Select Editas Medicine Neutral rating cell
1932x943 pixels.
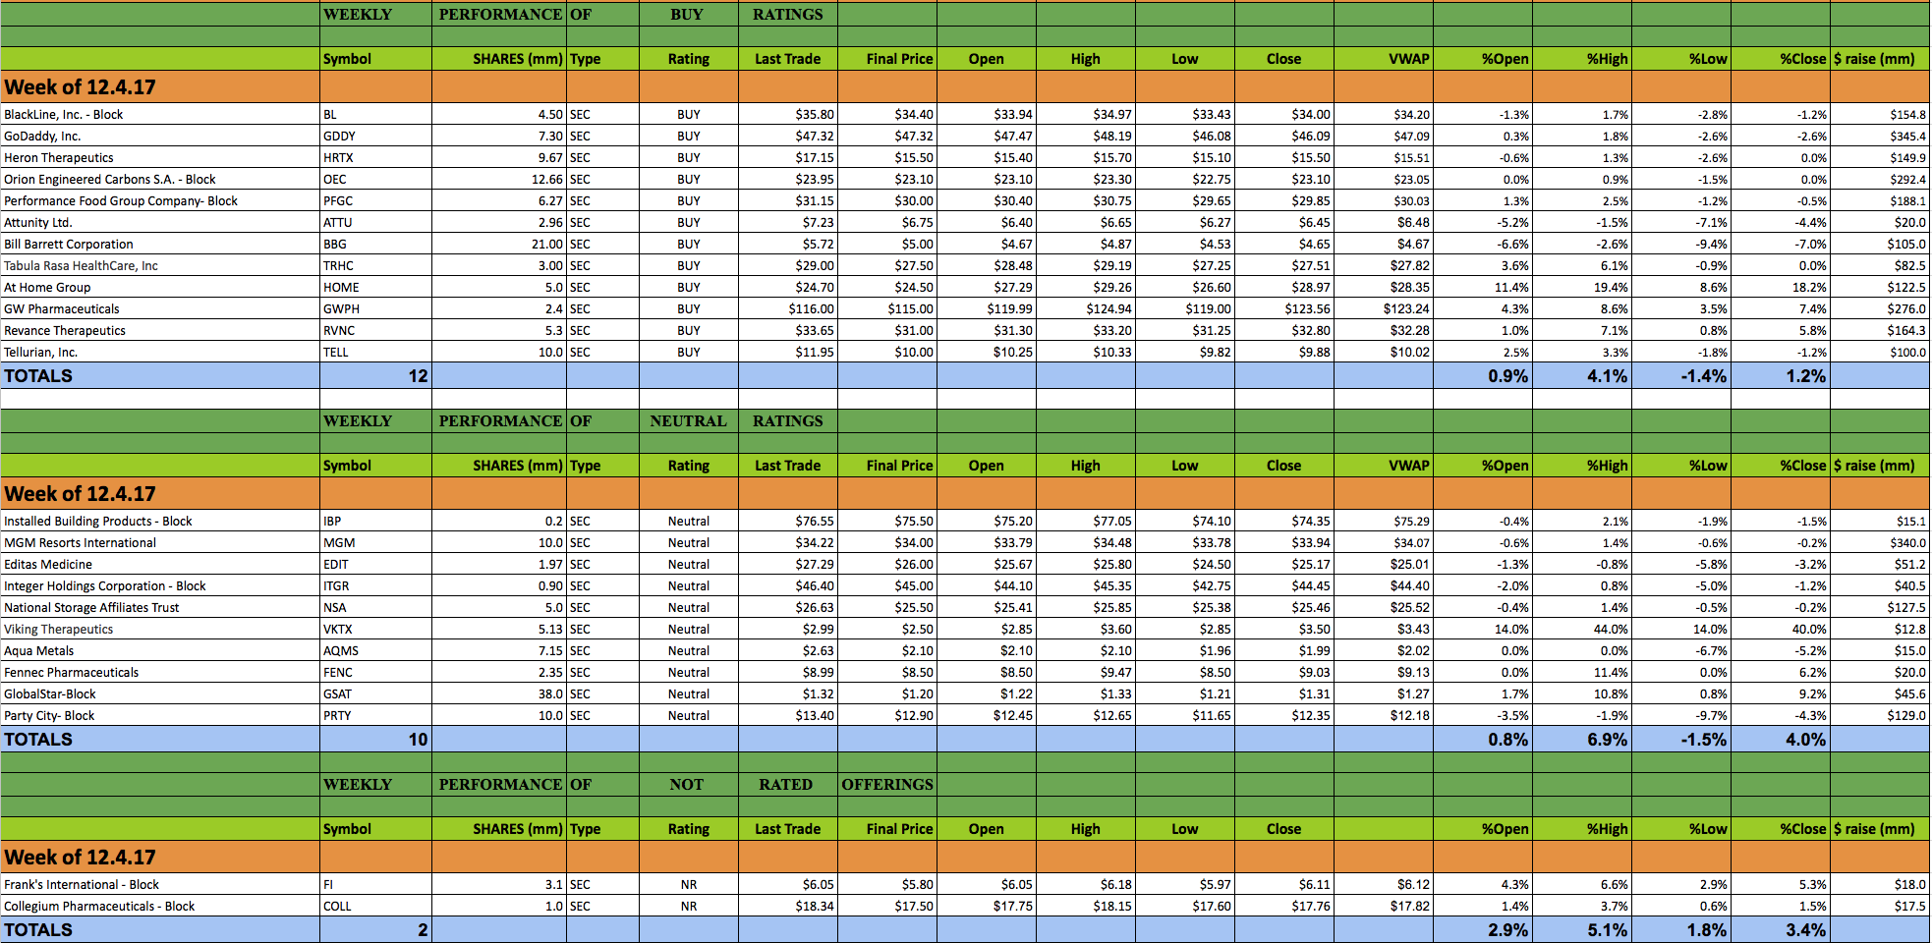pos(688,564)
